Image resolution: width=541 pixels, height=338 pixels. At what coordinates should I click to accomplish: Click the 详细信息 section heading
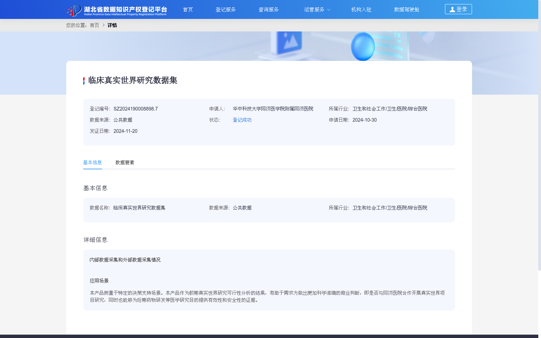click(x=95, y=240)
